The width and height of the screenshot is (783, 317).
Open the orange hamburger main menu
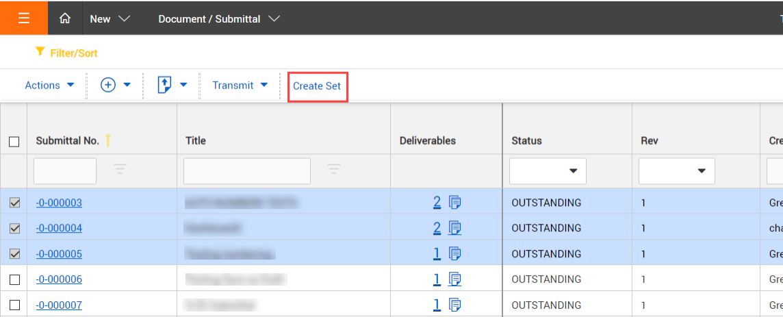tap(24, 18)
